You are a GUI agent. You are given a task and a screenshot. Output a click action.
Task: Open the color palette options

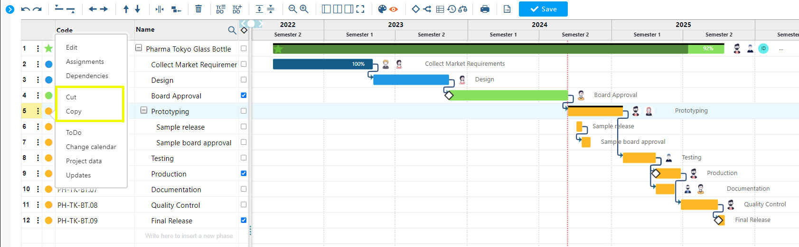[382, 9]
